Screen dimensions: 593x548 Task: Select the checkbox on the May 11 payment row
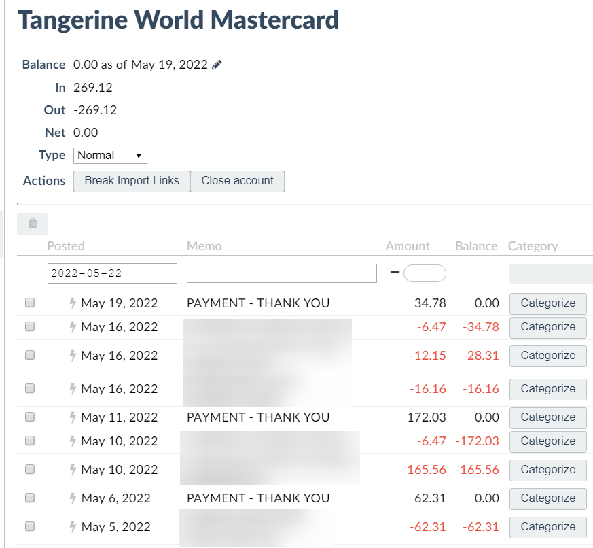[29, 416]
